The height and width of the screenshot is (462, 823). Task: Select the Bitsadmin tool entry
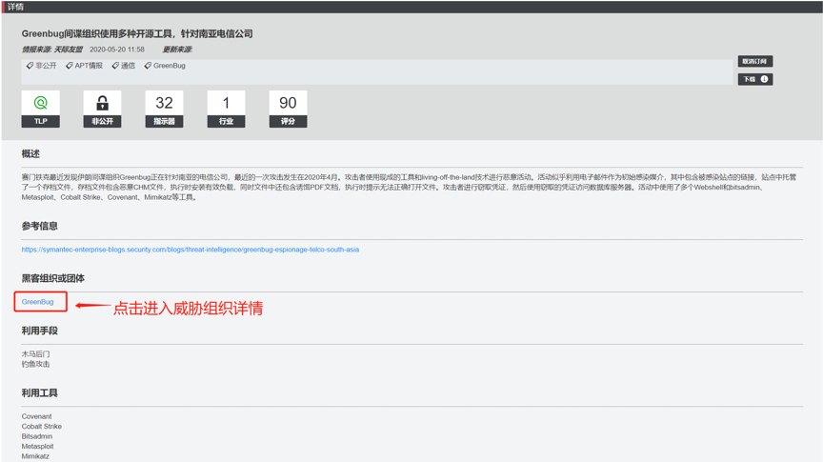(37, 436)
